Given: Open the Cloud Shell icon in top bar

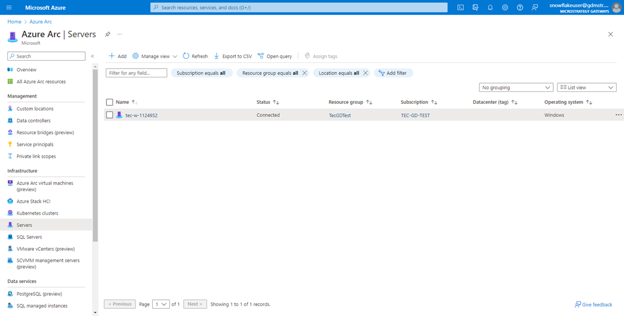Looking at the screenshot, I should point(460,7).
